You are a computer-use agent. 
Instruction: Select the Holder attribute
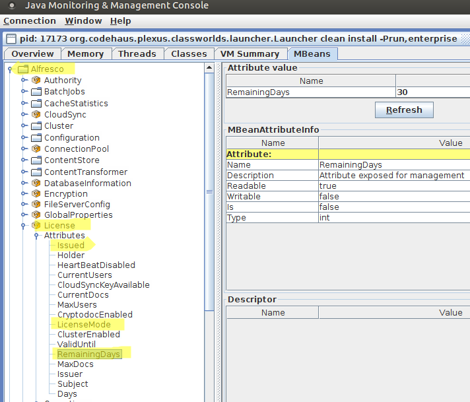point(71,255)
